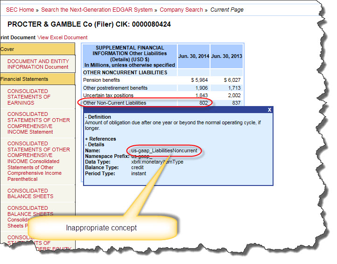Open CONSOLIDATED STATEMENTS OF EARNINGS report
337x264 pixels.
tap(29, 97)
